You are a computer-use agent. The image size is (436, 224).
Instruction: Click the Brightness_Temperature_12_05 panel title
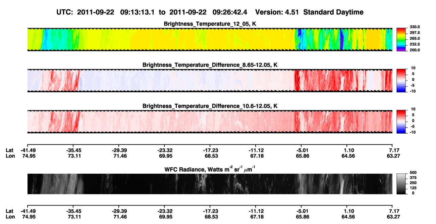click(210, 24)
